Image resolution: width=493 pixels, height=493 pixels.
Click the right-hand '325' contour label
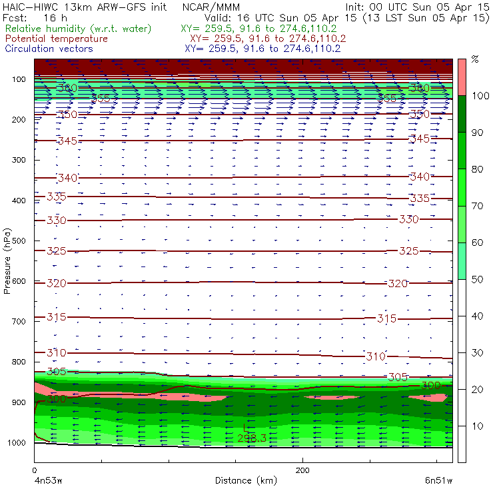(409, 251)
